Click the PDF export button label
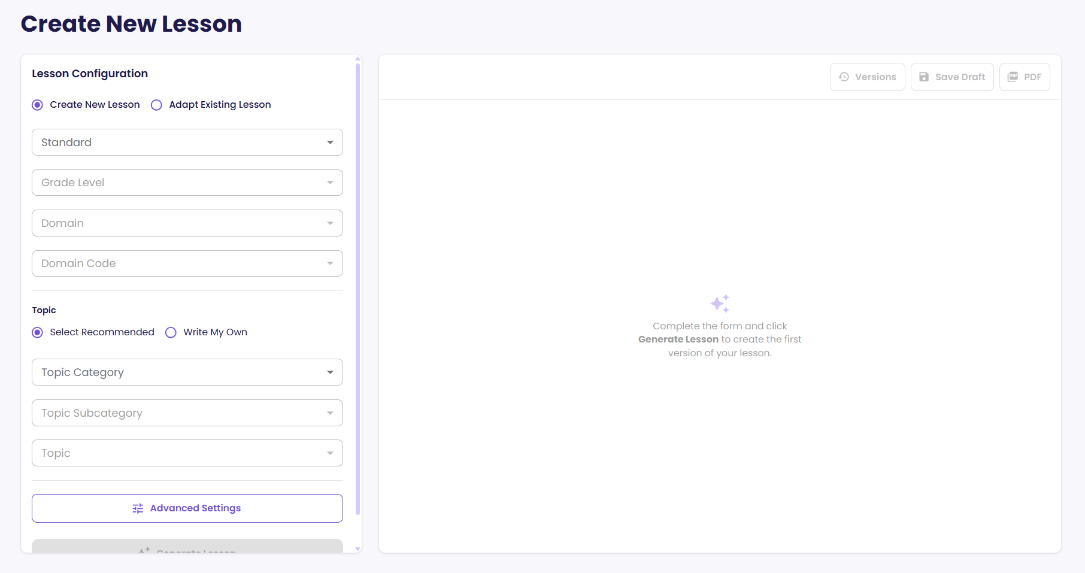1085x573 pixels. coord(1032,77)
